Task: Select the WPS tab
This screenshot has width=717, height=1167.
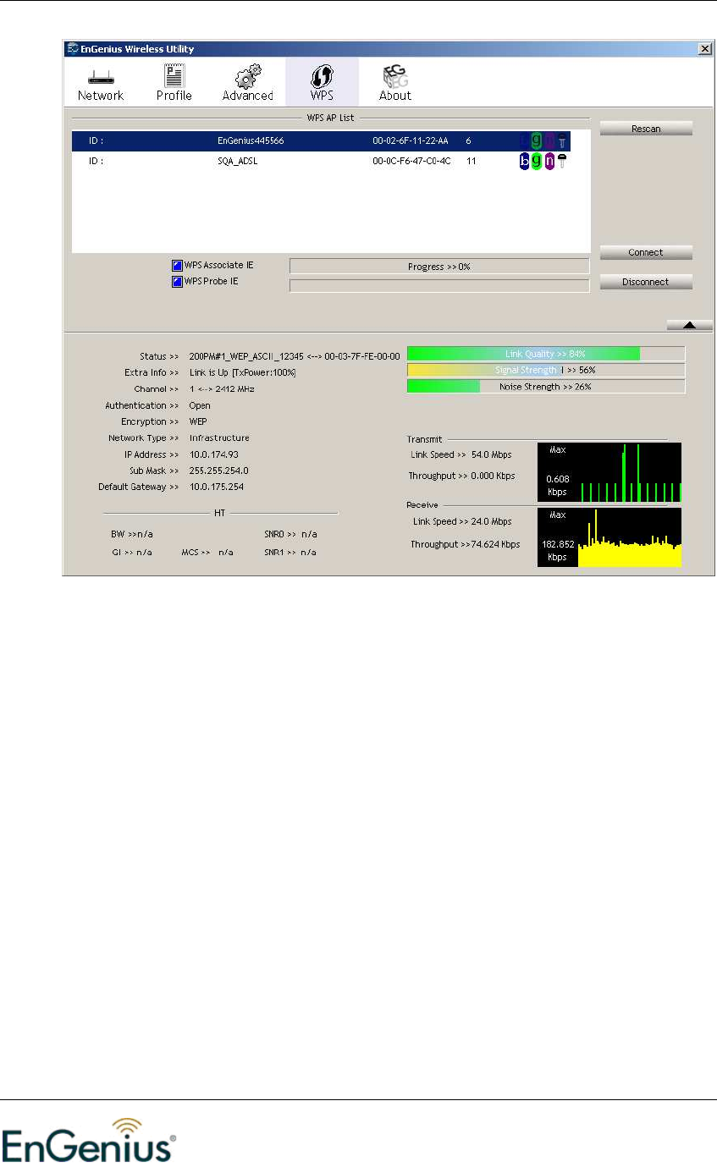Action: (x=322, y=82)
